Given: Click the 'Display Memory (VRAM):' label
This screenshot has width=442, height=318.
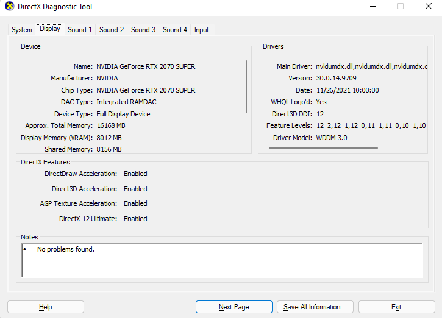Looking at the screenshot, I should [57, 138].
